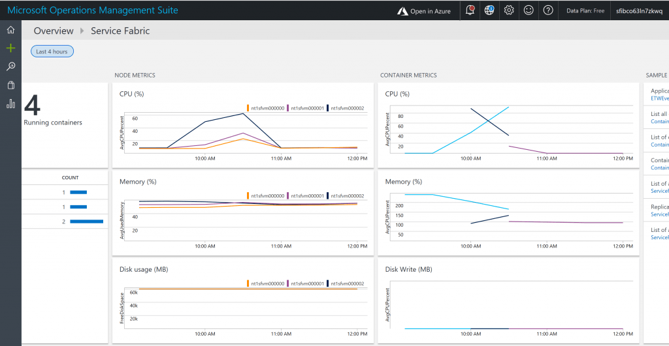This screenshot has height=346, width=669.
Task: Open the Settings gear icon
Action: (x=509, y=10)
